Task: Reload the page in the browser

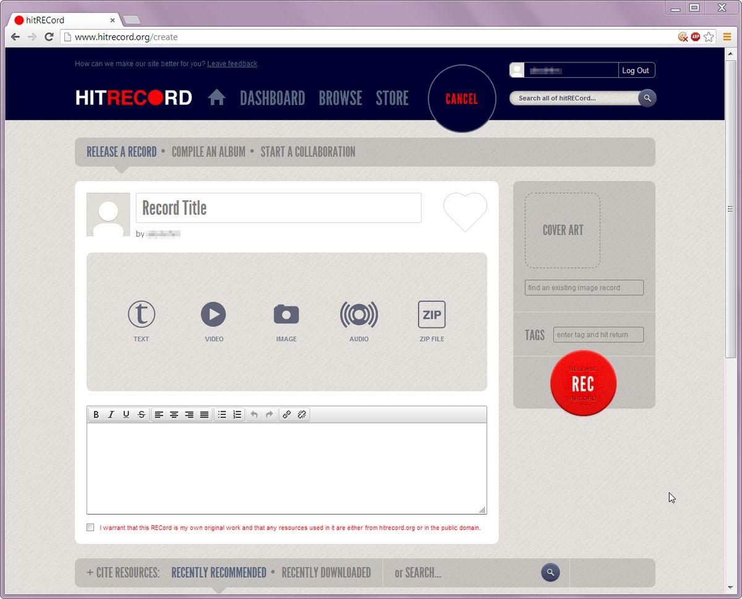Action: click(x=49, y=37)
